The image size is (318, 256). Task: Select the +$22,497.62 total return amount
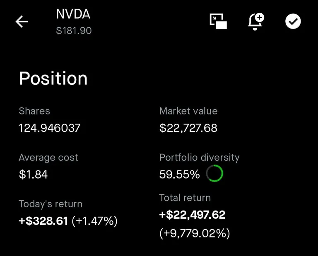[x=192, y=215]
